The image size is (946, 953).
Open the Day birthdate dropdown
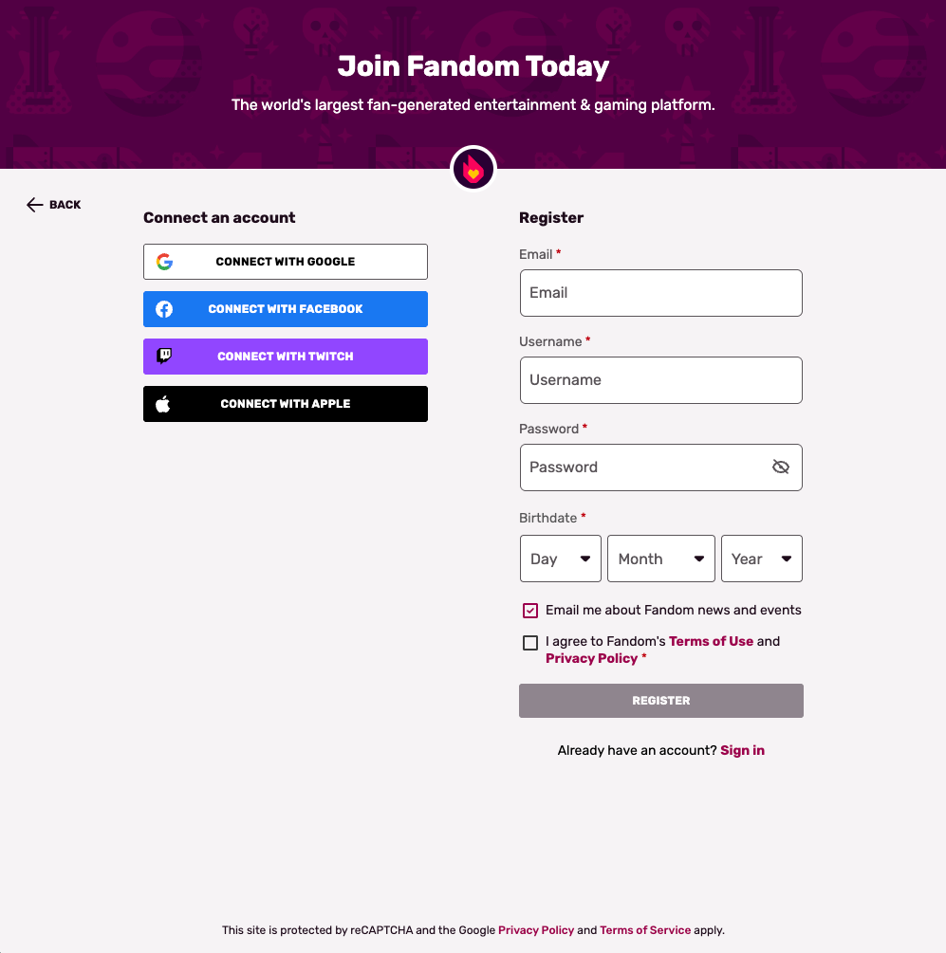[561, 559]
